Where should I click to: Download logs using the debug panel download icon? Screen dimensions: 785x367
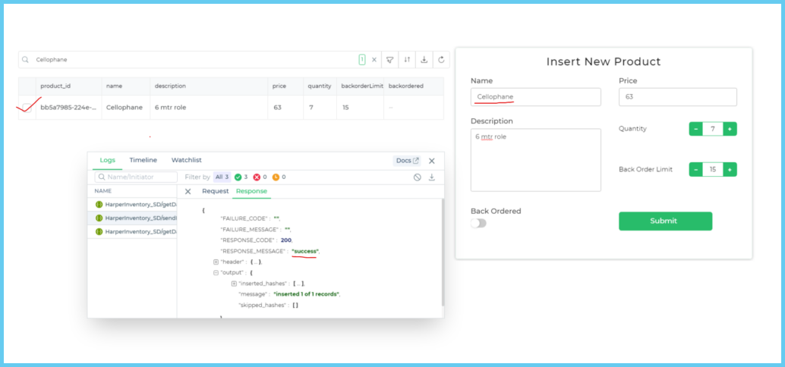432,177
